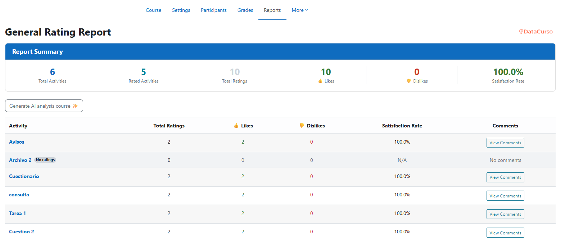Click thumbs-up icon in Likes summary
The image size is (565, 252).
click(320, 81)
